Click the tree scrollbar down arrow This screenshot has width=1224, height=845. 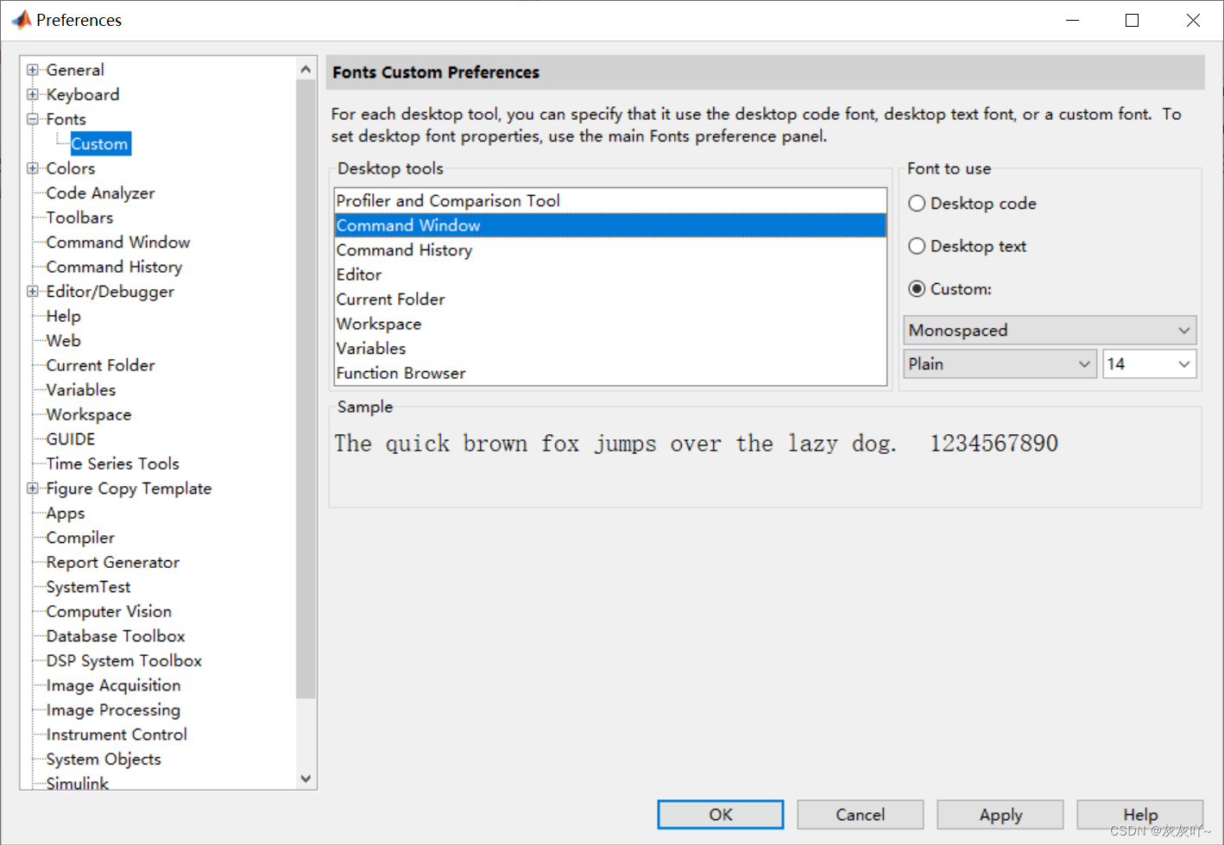(306, 779)
